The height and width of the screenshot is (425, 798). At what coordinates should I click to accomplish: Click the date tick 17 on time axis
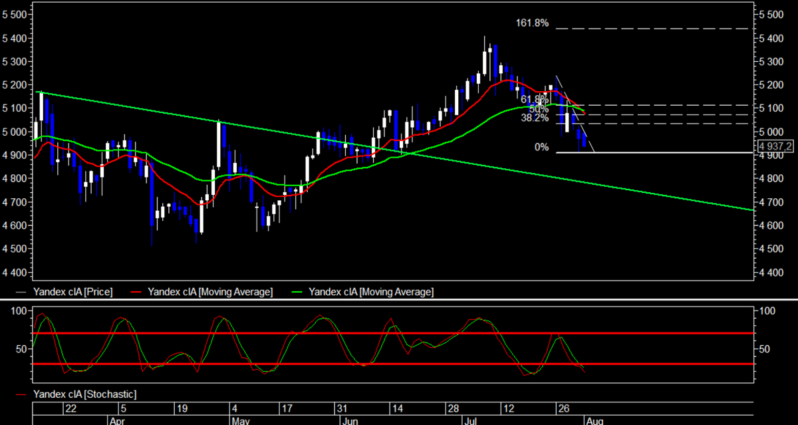tap(287, 408)
